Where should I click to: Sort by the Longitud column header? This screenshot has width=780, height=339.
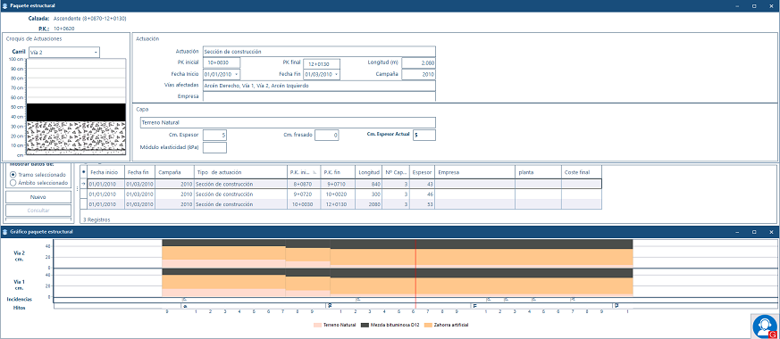(x=369, y=172)
